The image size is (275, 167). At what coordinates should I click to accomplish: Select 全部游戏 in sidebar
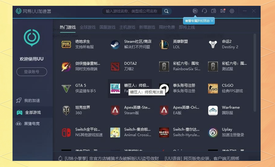pyautogui.click(x=32, y=112)
